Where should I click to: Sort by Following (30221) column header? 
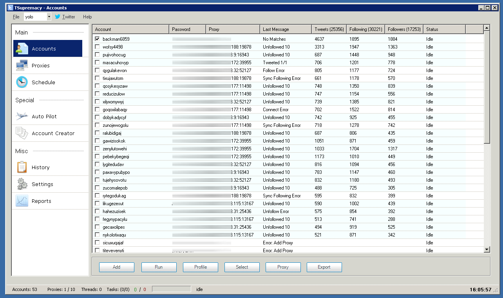pos(365,29)
